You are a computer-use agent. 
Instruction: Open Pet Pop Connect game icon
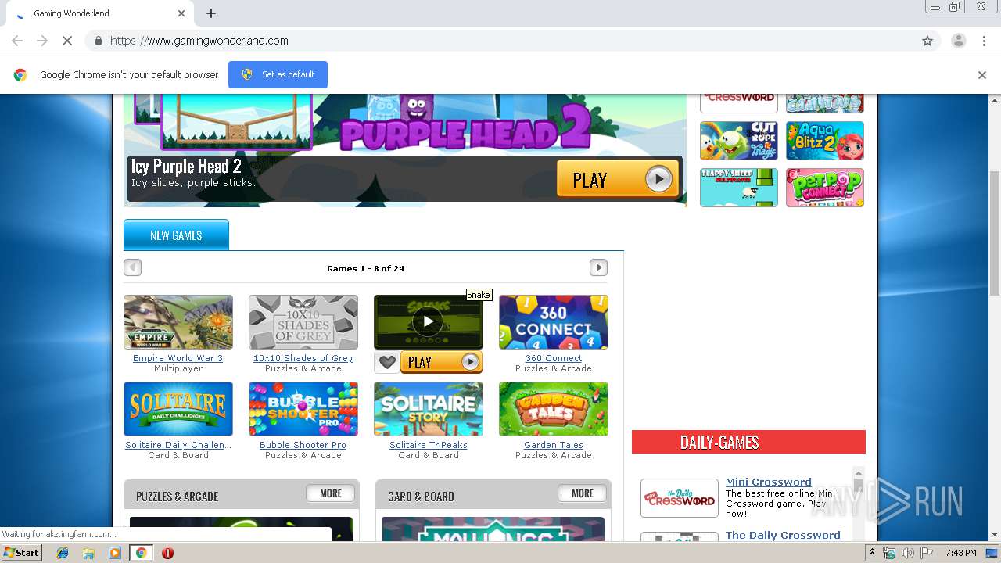coord(825,188)
